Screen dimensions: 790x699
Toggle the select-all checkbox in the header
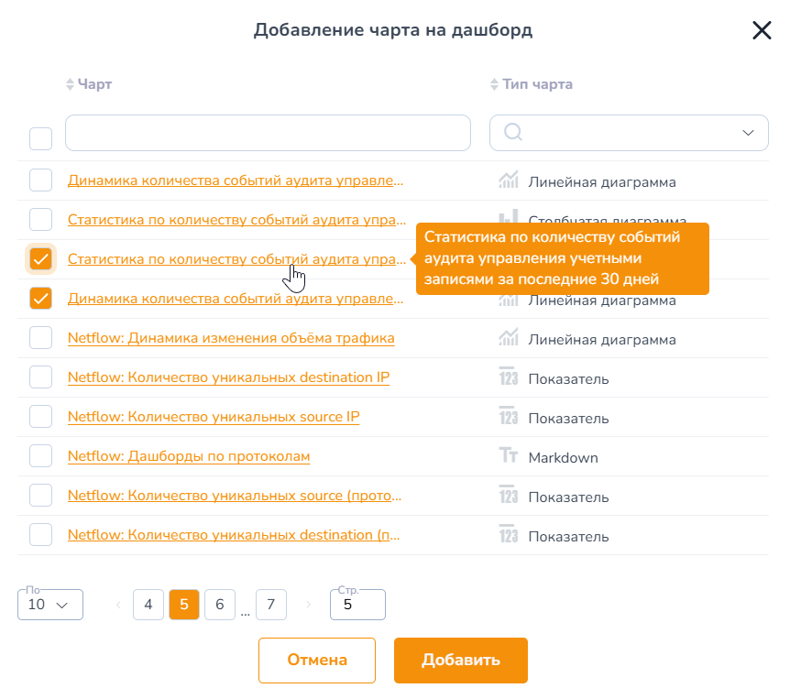(41, 138)
